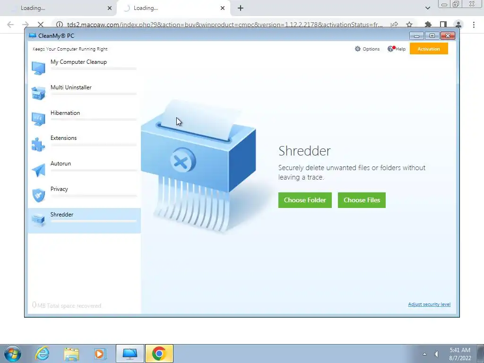Open Windows Media Player from taskbar
The width and height of the screenshot is (484, 363).
click(x=100, y=354)
